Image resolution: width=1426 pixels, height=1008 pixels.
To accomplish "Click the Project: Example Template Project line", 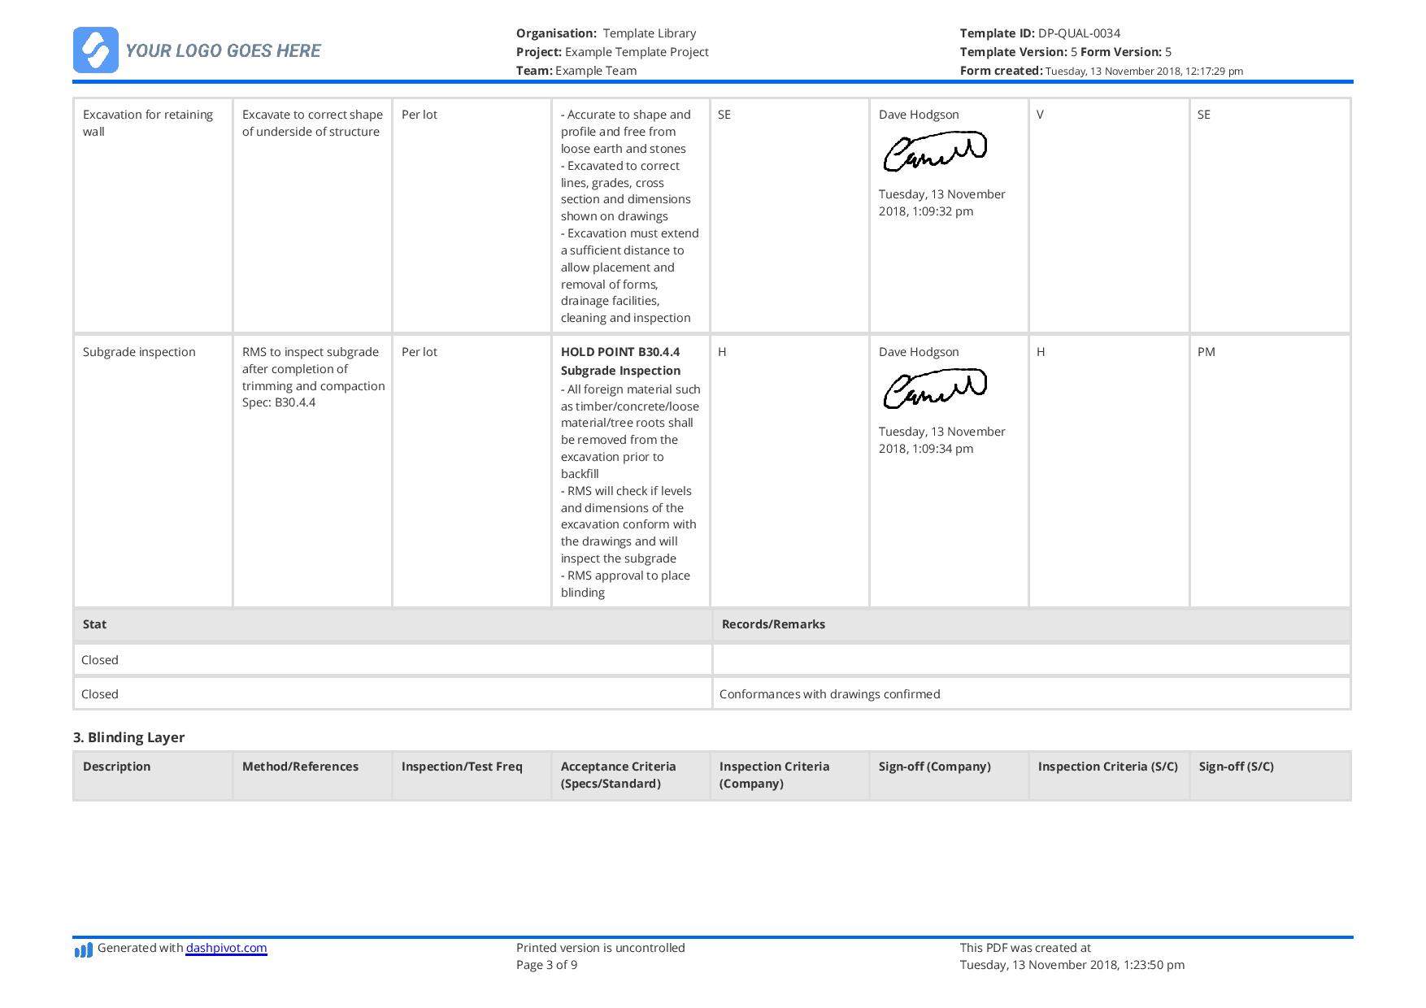I will [x=612, y=52].
